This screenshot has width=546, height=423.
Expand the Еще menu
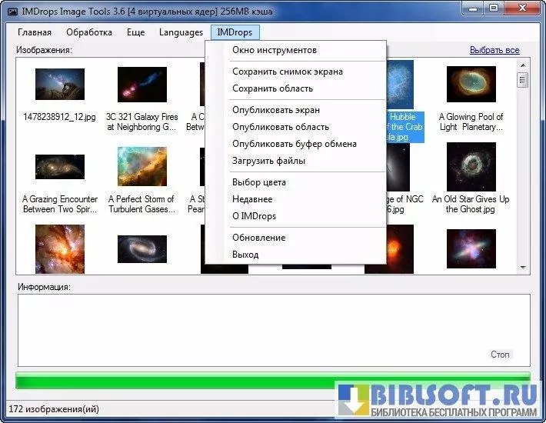click(135, 32)
